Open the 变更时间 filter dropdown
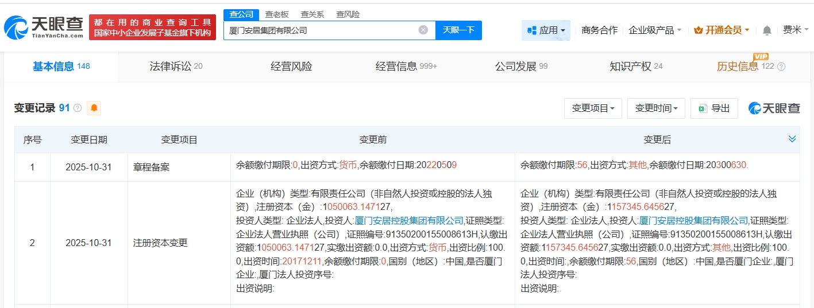Viewport: 814px width, 308px height. coord(656,108)
